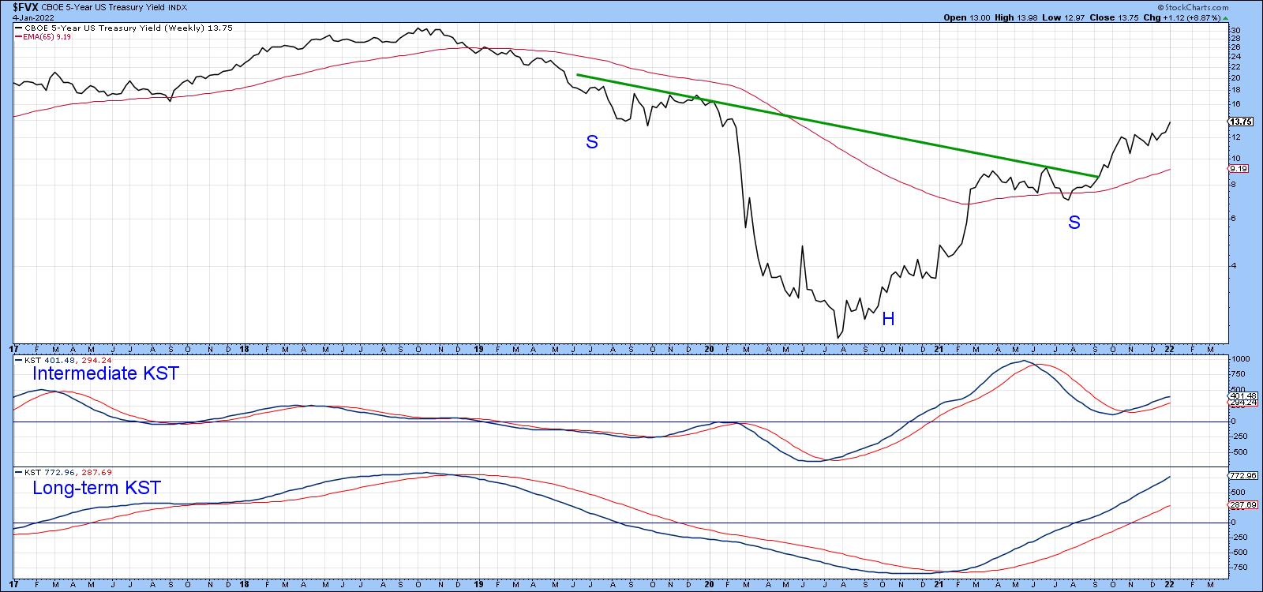Click the right shoulder 'S' annotation
The height and width of the screenshot is (592, 1263).
pyautogui.click(x=1074, y=223)
